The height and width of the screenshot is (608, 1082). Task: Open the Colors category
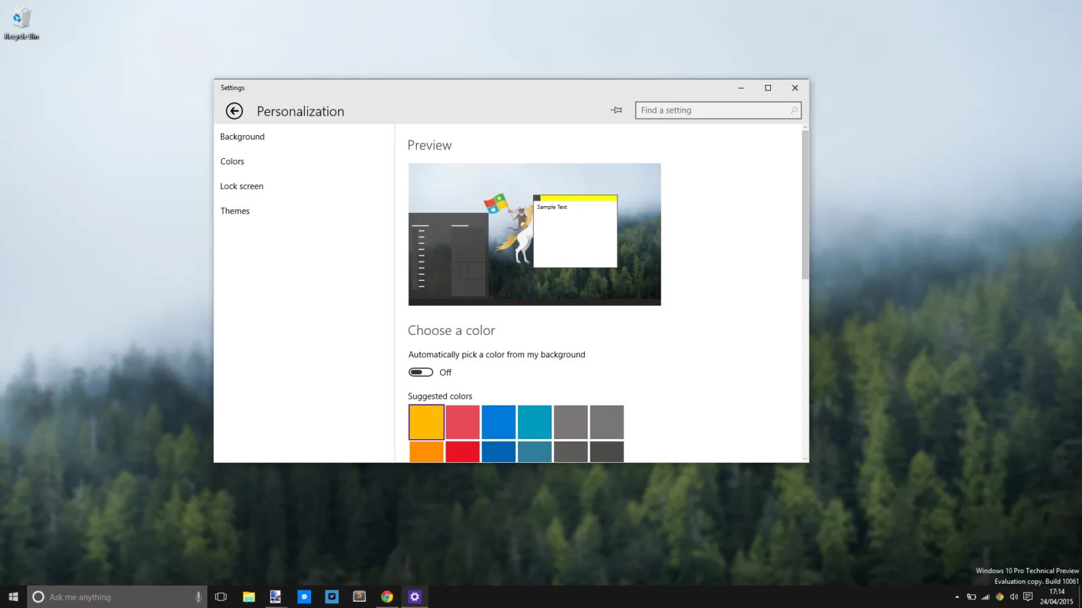[x=232, y=161]
